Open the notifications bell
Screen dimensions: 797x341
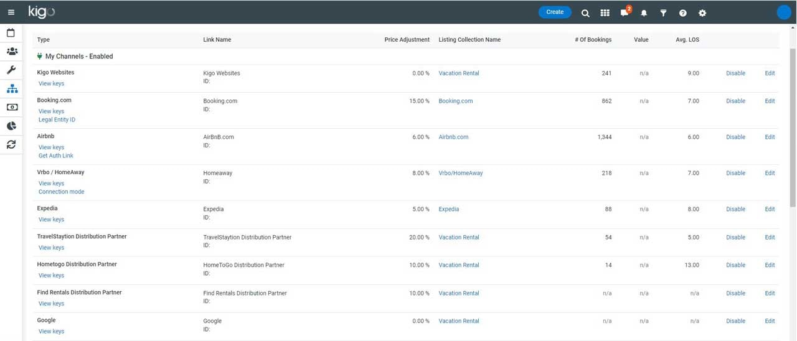pos(644,13)
